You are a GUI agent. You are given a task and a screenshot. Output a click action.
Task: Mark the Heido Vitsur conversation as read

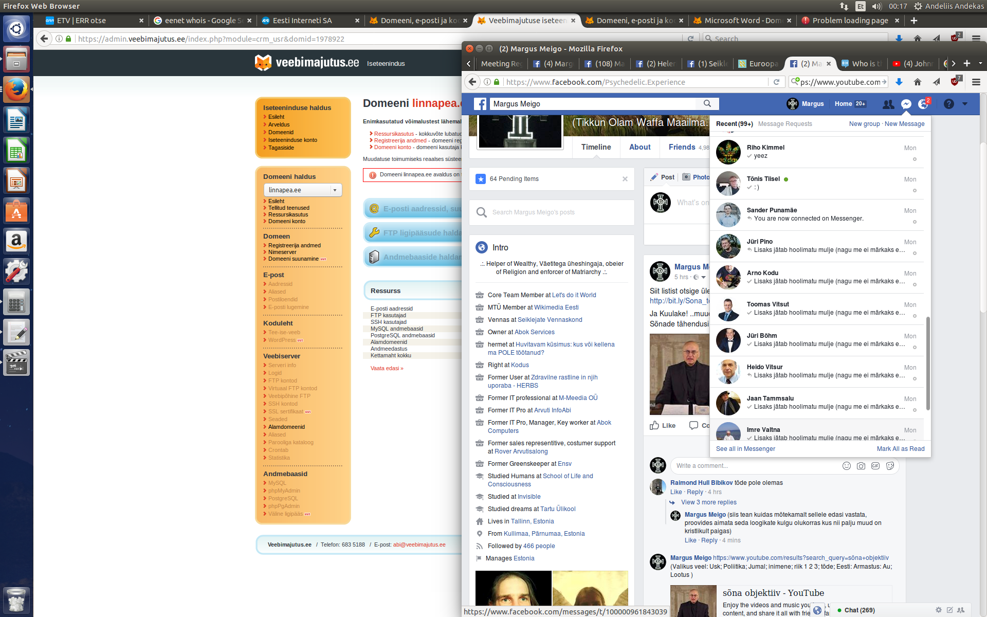coord(915,379)
